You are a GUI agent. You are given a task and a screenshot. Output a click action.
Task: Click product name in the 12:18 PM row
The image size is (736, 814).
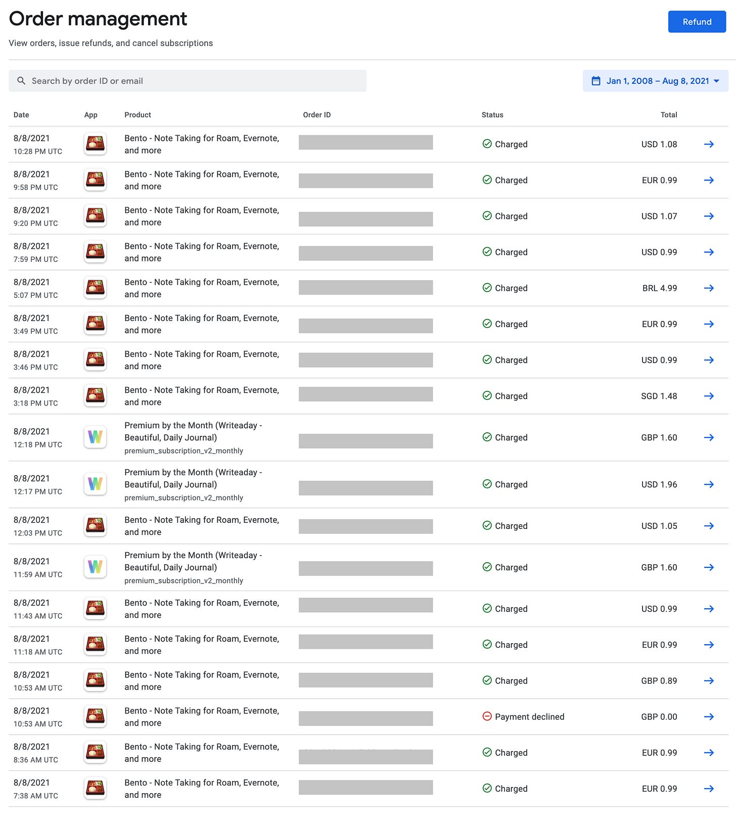click(x=193, y=431)
